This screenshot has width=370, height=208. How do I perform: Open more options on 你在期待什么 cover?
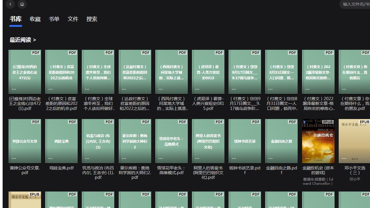coord(344,89)
